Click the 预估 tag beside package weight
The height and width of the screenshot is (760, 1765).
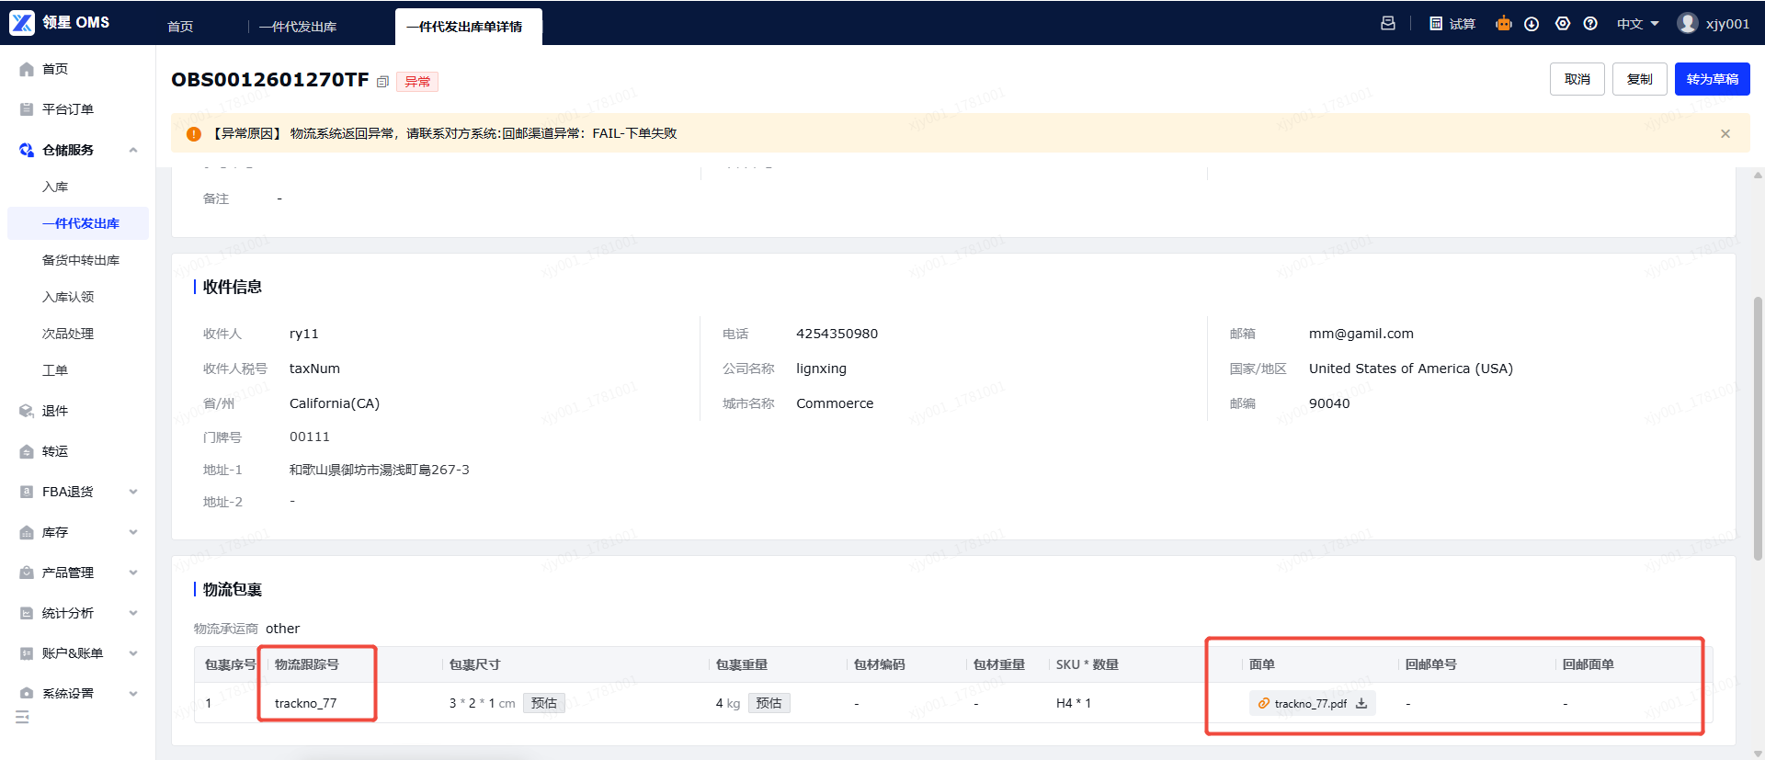pos(769,703)
